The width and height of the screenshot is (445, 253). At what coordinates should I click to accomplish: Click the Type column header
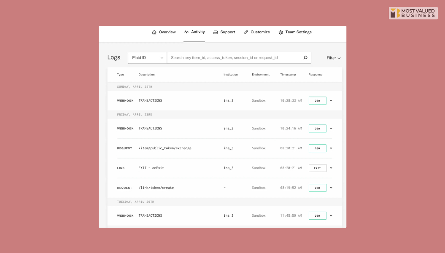(x=120, y=75)
